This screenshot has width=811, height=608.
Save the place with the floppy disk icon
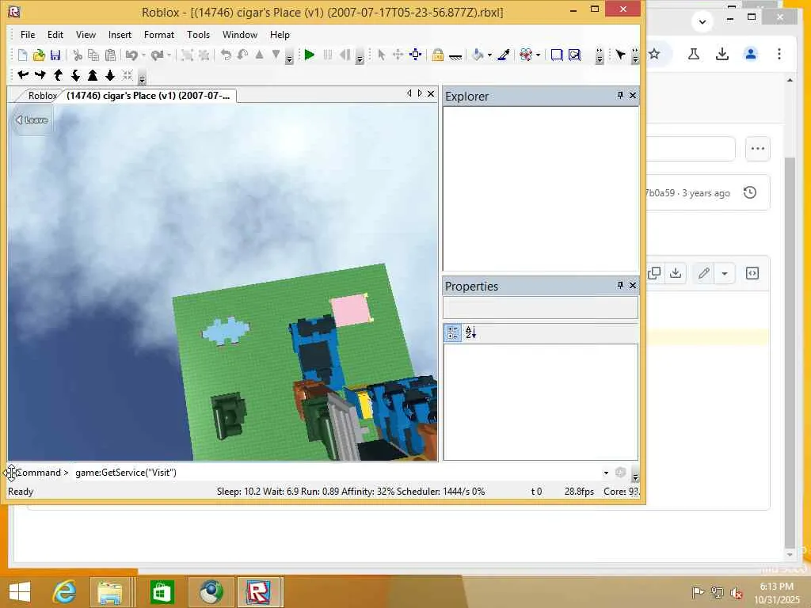pos(55,55)
